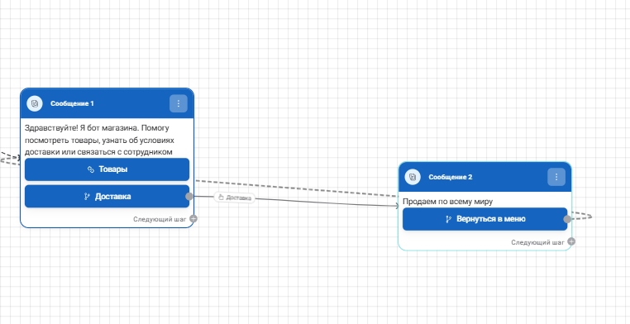Image resolution: width=630 pixels, height=324 pixels.
Task: Click the greeting text in Сообщение 1
Action: [99, 141]
